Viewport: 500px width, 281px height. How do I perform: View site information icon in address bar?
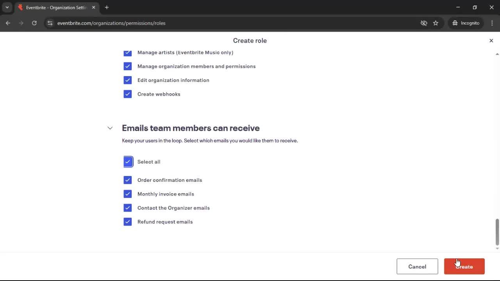click(50, 23)
